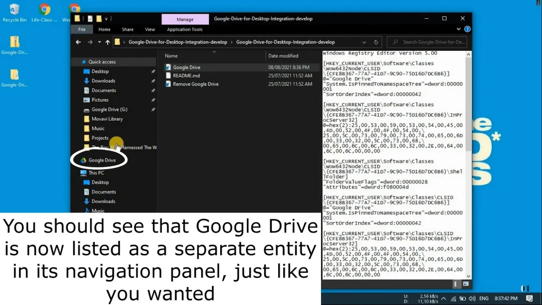Open Explorer help icon
Screen dimensions: 542x305
pos(467,29)
